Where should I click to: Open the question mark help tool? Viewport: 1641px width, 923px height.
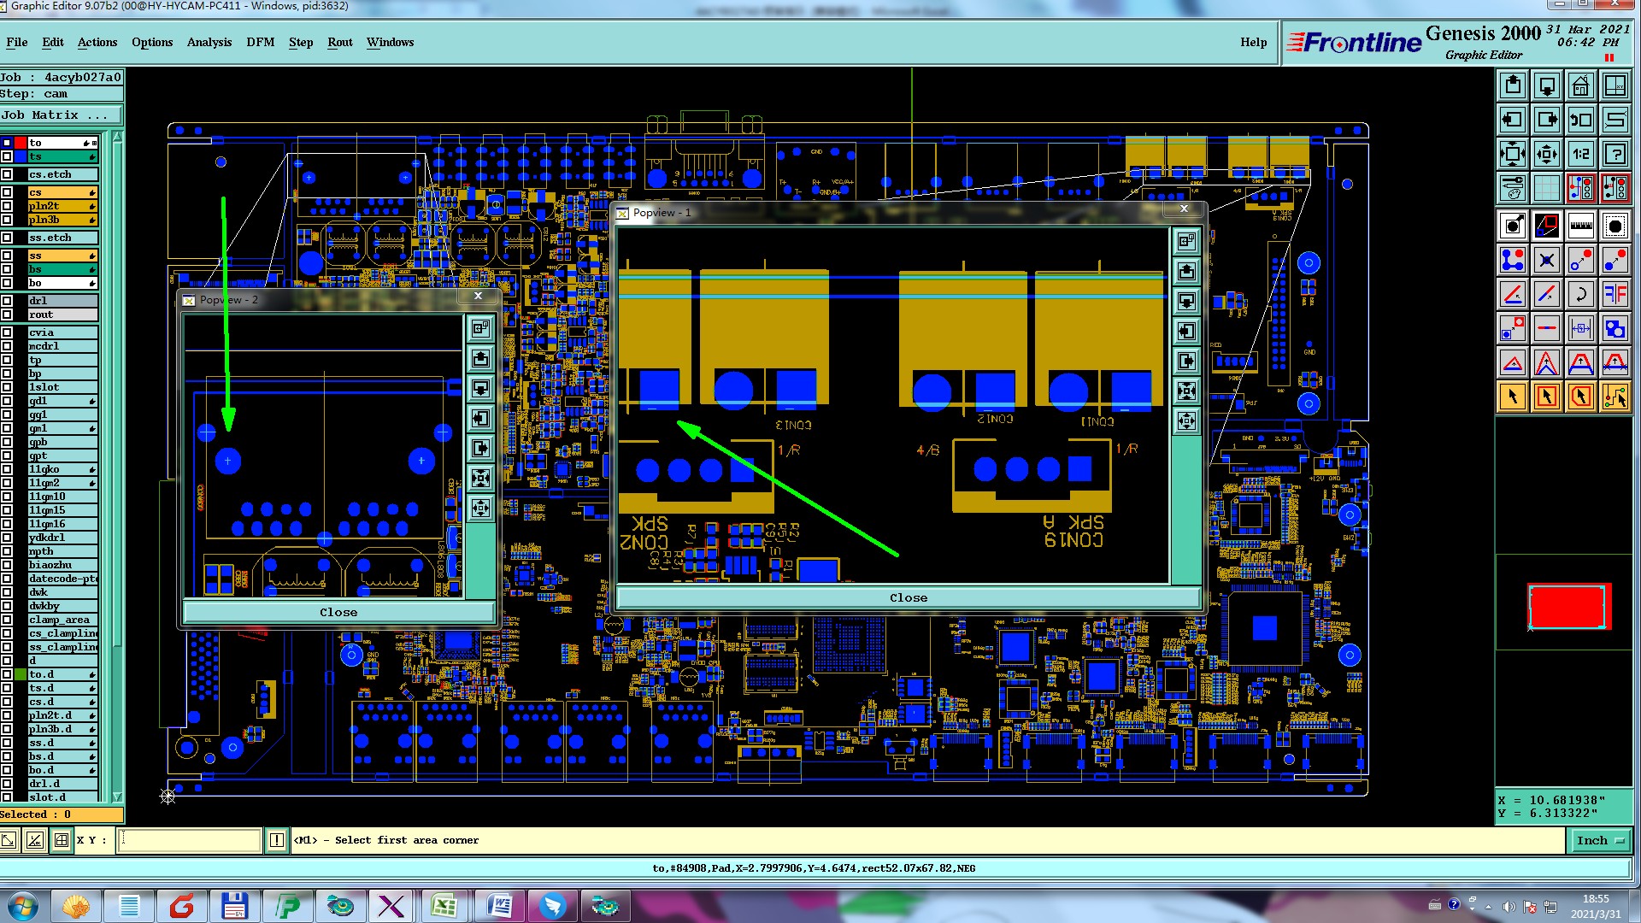click(1615, 154)
